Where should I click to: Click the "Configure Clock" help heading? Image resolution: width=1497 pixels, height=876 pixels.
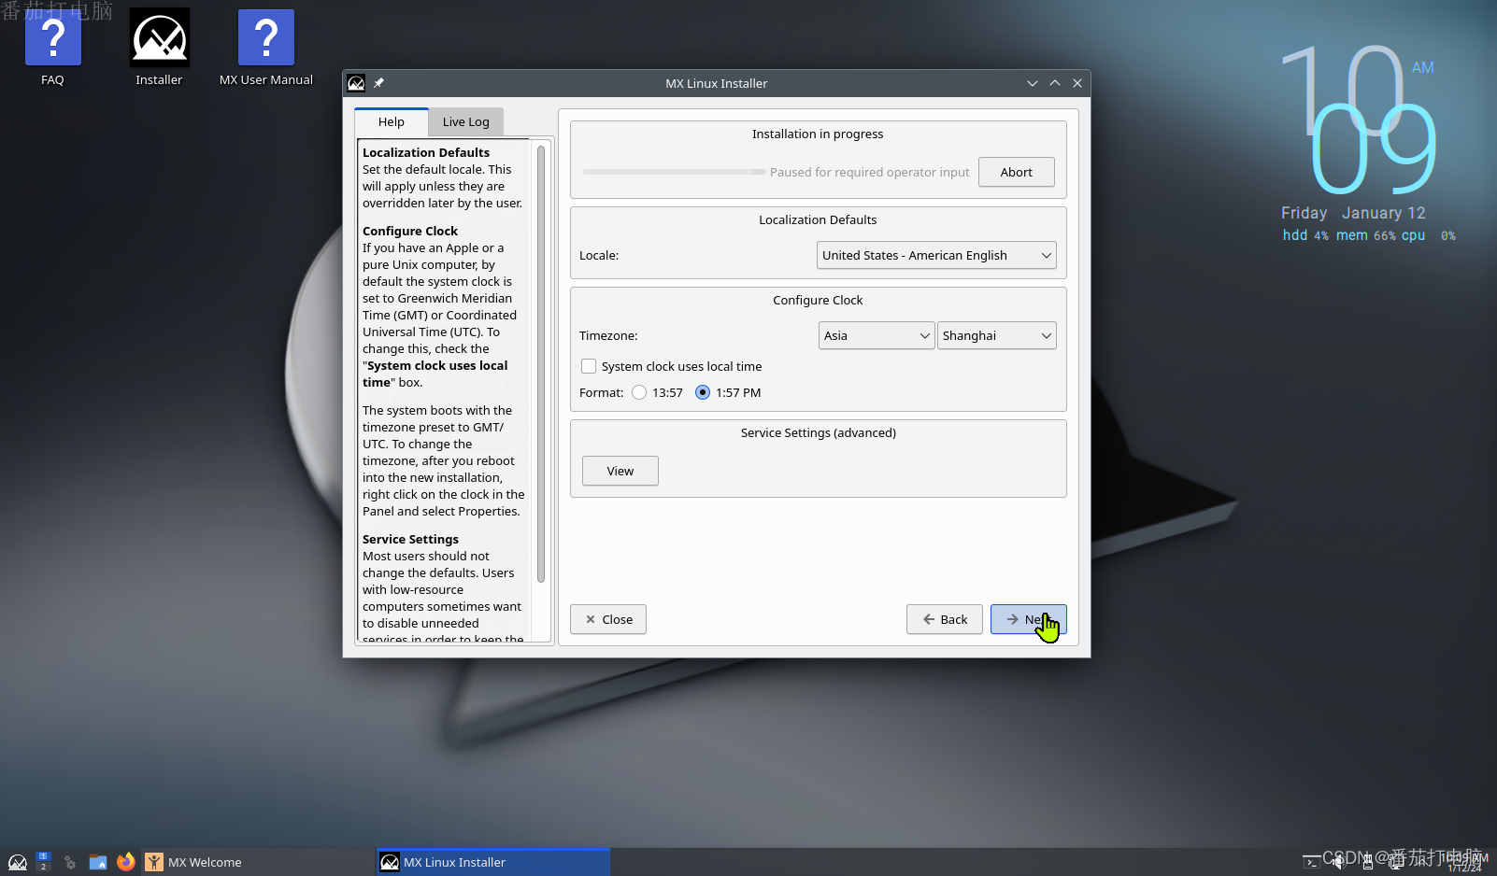pyautogui.click(x=410, y=231)
